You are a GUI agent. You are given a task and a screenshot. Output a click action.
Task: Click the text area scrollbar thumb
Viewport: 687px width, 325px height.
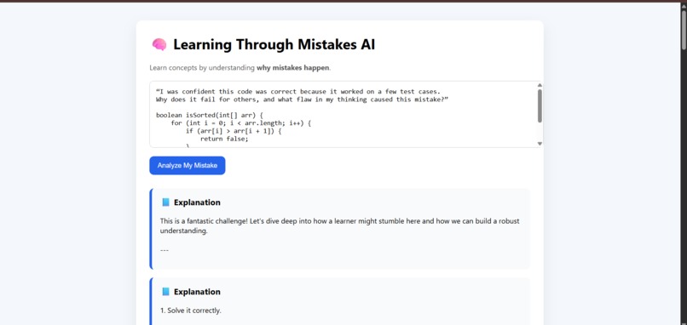tap(540, 105)
